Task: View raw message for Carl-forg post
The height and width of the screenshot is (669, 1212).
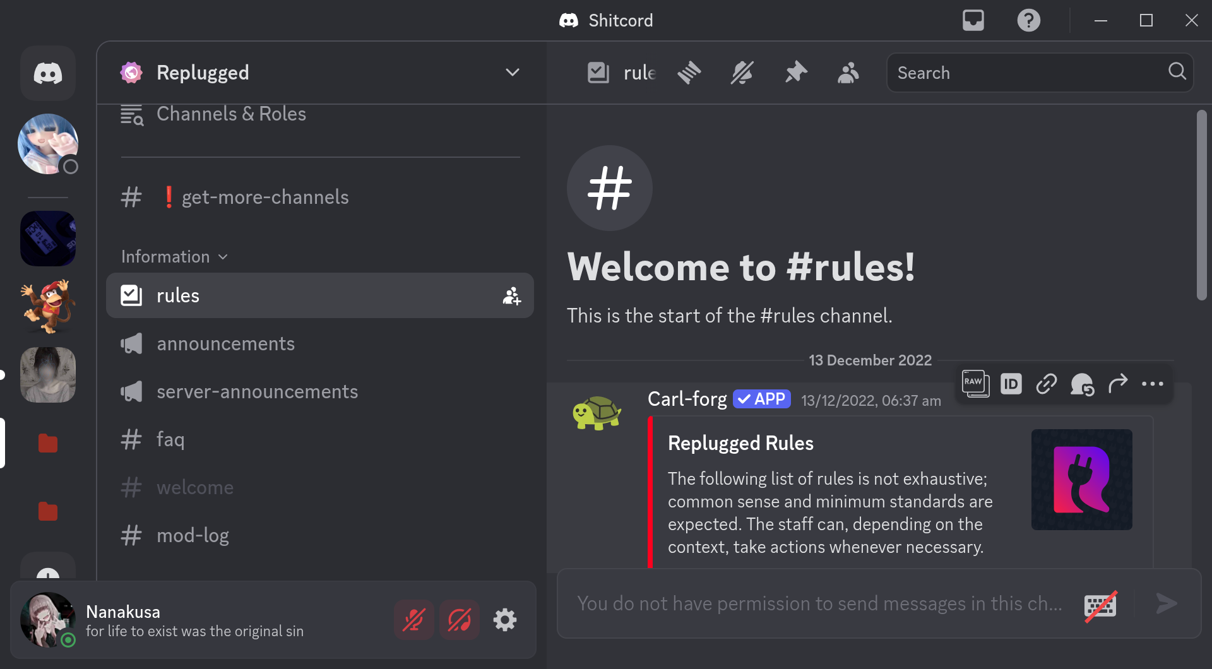Action: pos(975,384)
